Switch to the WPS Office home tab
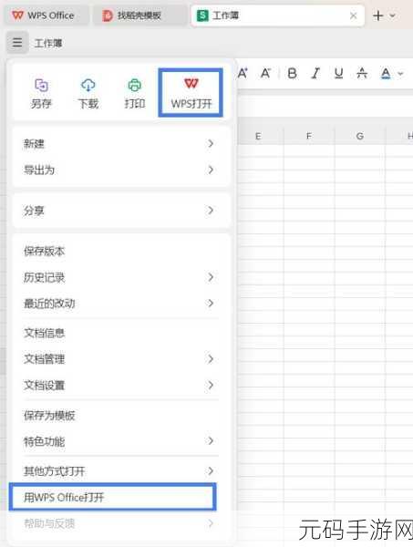 [x=46, y=15]
